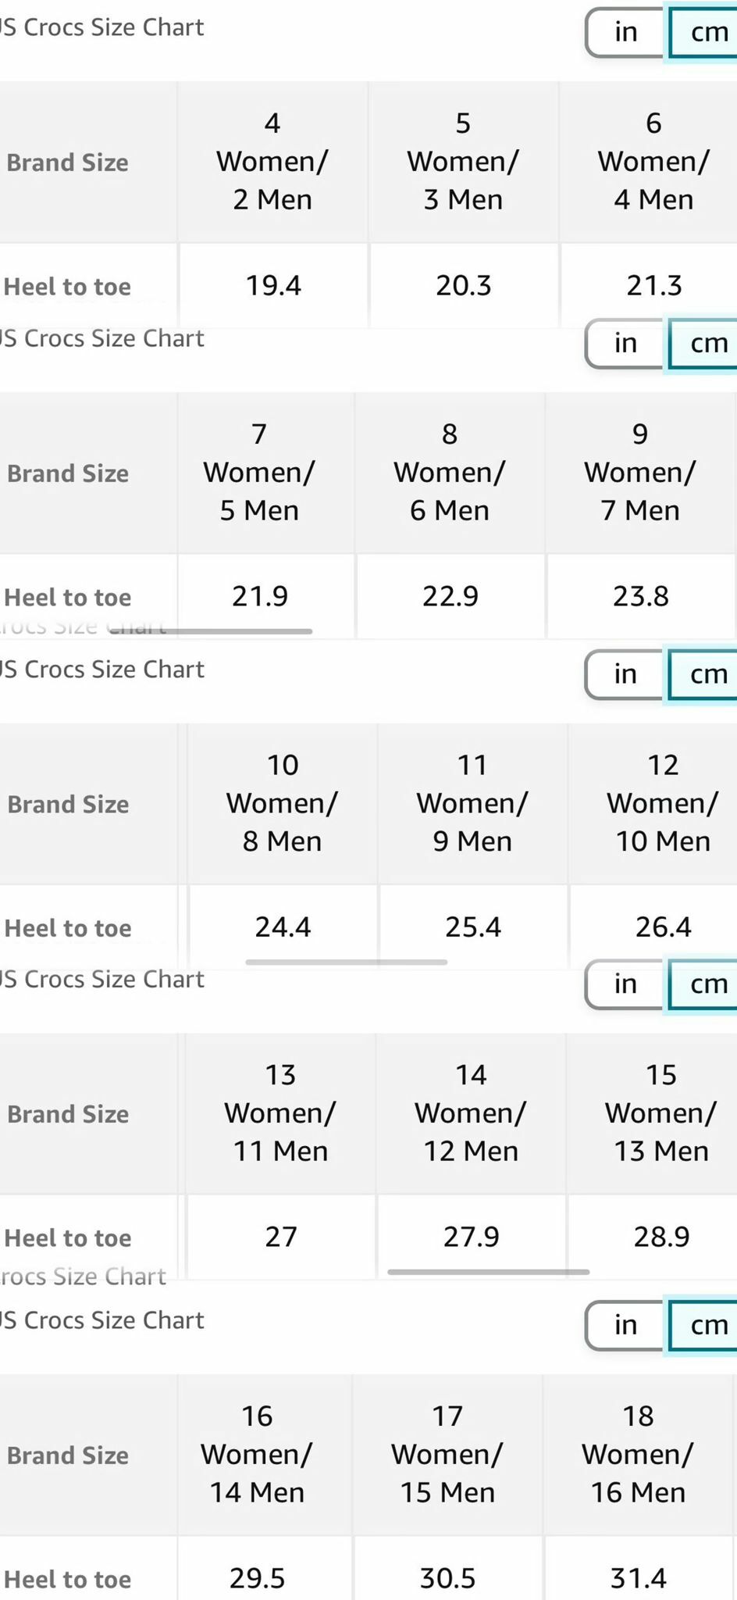Viewport: 737px width, 1600px height.
Task: Click the Brand Size label in the last chart
Action: pyautogui.click(x=67, y=1455)
